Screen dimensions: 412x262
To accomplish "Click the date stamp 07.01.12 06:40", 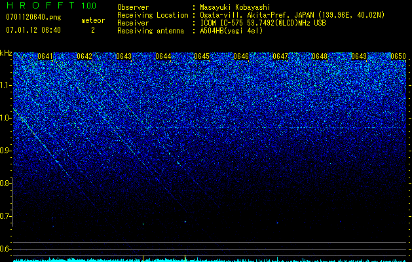I will click(x=33, y=30).
